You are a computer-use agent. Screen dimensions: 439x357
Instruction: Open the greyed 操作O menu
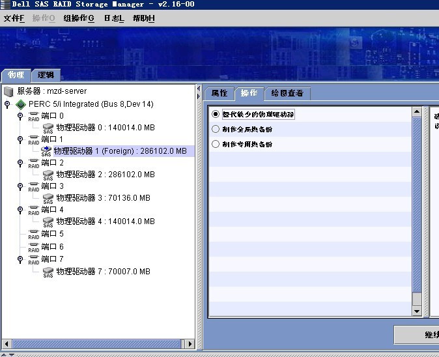[44, 18]
